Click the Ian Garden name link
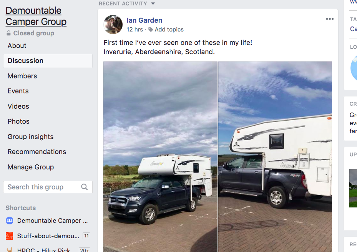Screen dimensions: 357x252 point(144,20)
